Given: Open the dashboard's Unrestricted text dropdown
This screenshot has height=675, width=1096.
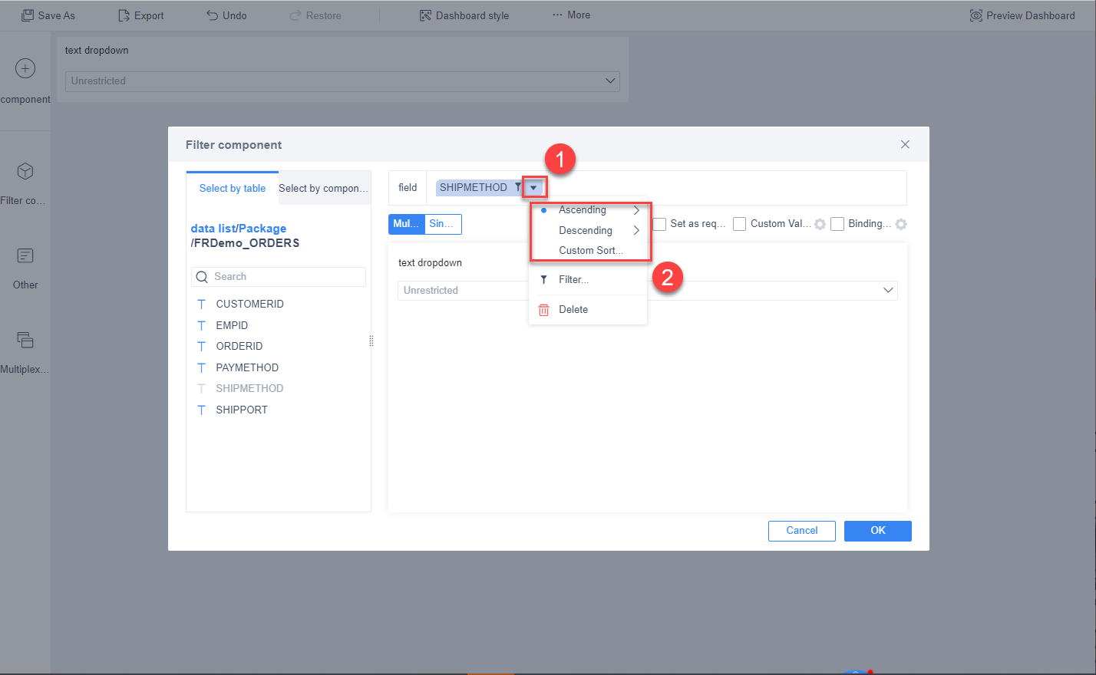Looking at the screenshot, I should [342, 81].
